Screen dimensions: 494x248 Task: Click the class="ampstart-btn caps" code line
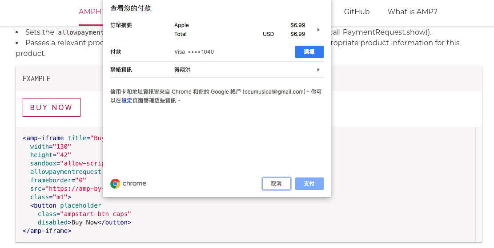[x=84, y=214]
